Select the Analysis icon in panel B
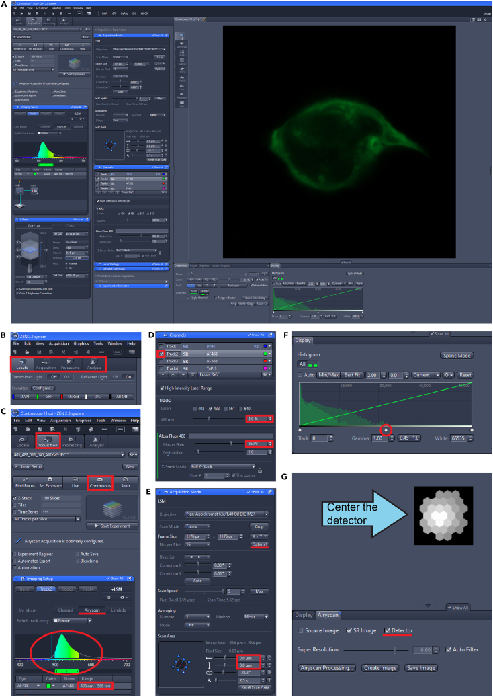The image size is (493, 697). (94, 364)
